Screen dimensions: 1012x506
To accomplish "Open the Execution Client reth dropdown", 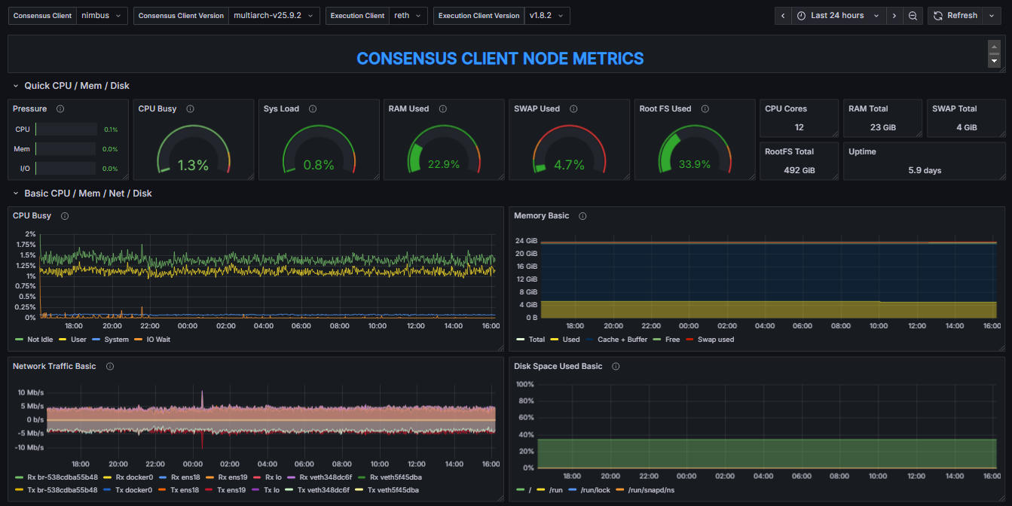I will point(408,16).
